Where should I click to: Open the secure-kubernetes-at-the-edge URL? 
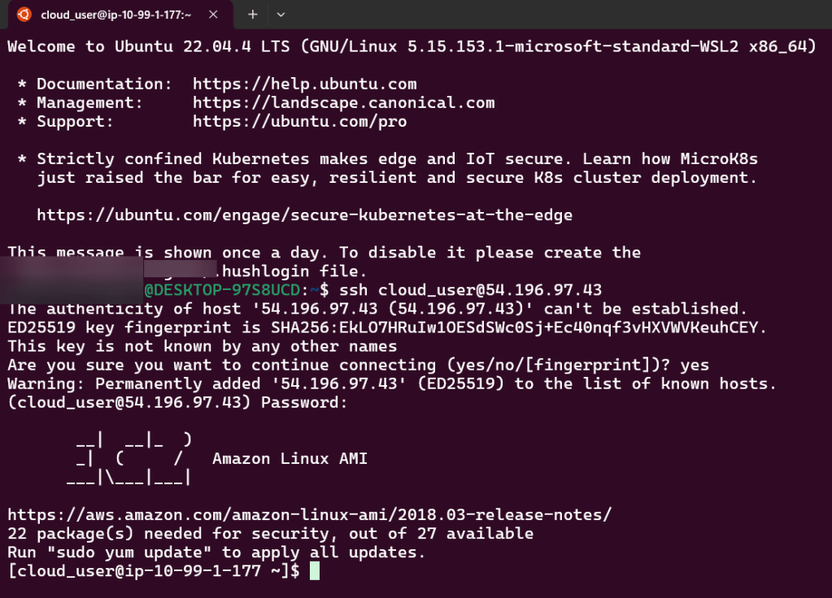304,215
